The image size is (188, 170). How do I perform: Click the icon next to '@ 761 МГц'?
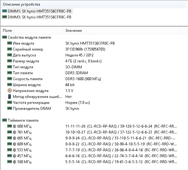[x=9, y=132]
